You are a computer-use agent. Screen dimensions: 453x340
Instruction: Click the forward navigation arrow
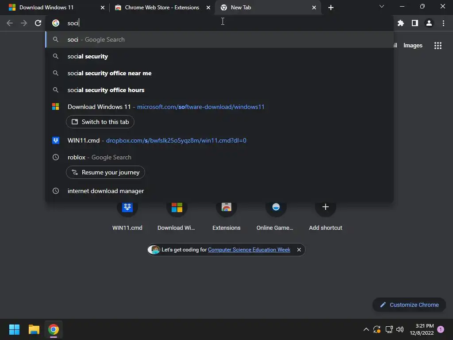24,23
